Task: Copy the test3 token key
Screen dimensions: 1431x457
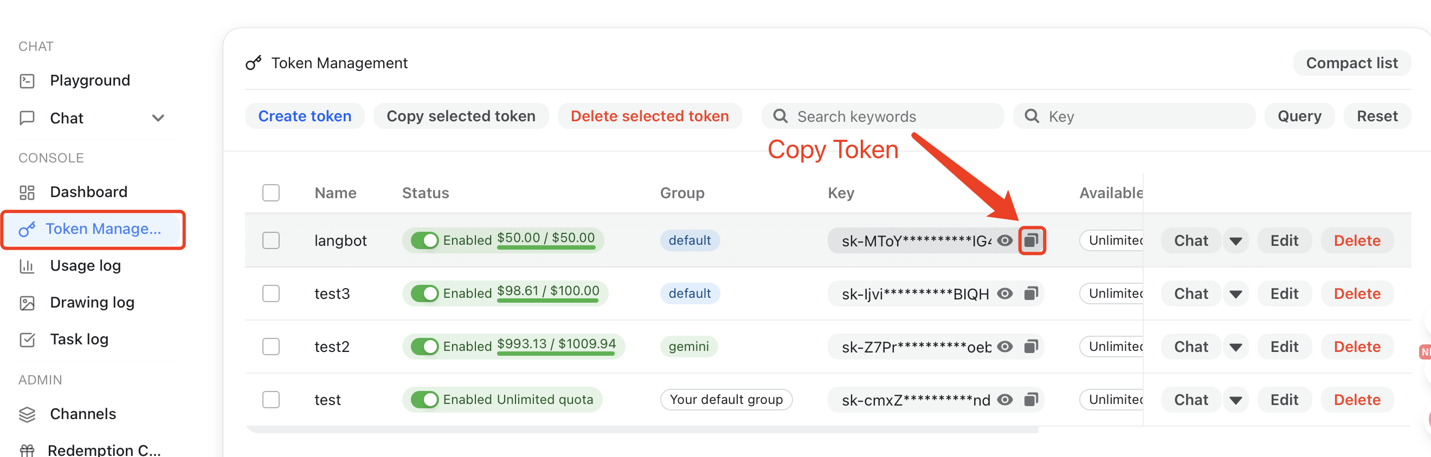Action: click(1031, 293)
